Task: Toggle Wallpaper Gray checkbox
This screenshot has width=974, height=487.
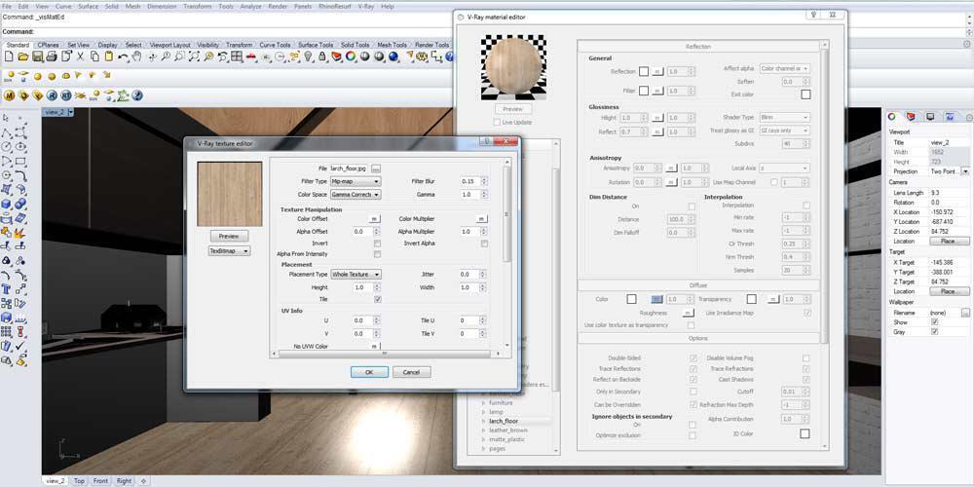Action: point(934,332)
